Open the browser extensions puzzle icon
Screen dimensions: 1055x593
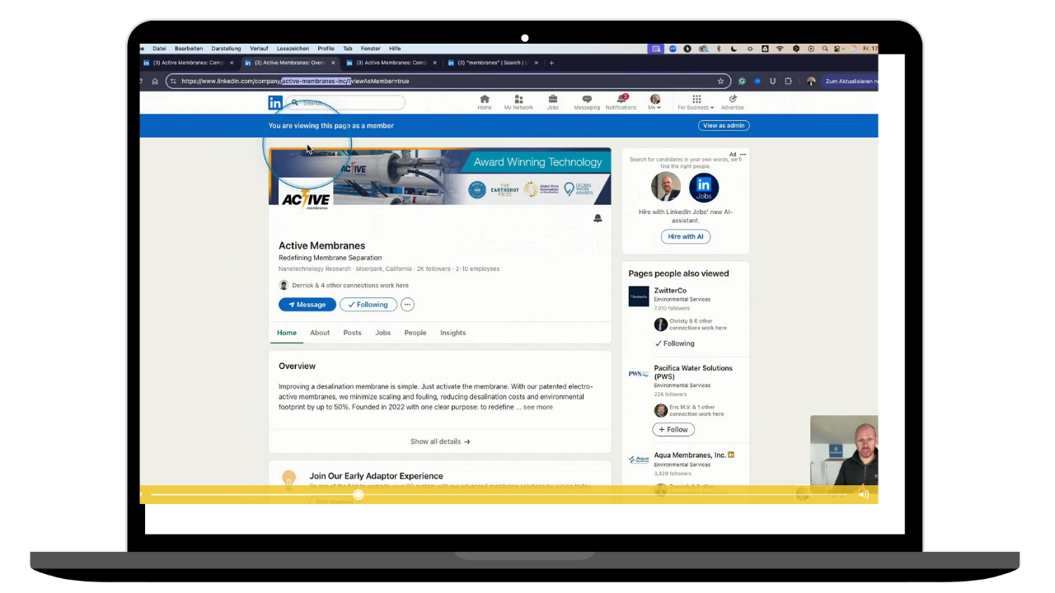pyautogui.click(x=788, y=82)
